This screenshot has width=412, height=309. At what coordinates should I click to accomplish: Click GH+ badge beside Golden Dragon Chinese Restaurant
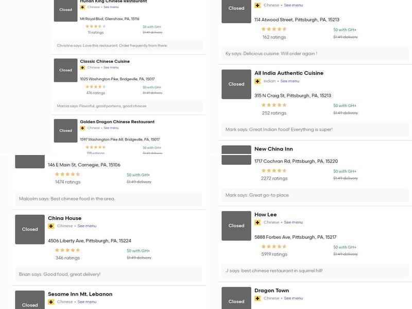click(x=82, y=128)
